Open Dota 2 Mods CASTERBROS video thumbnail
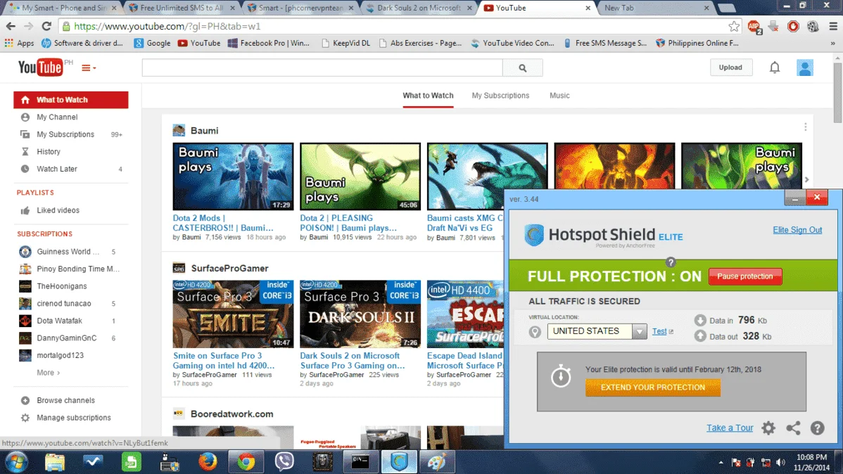This screenshot has width=843, height=474. click(x=233, y=177)
